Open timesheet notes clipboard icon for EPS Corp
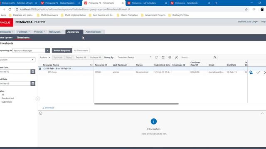 pyautogui.click(x=251, y=72)
